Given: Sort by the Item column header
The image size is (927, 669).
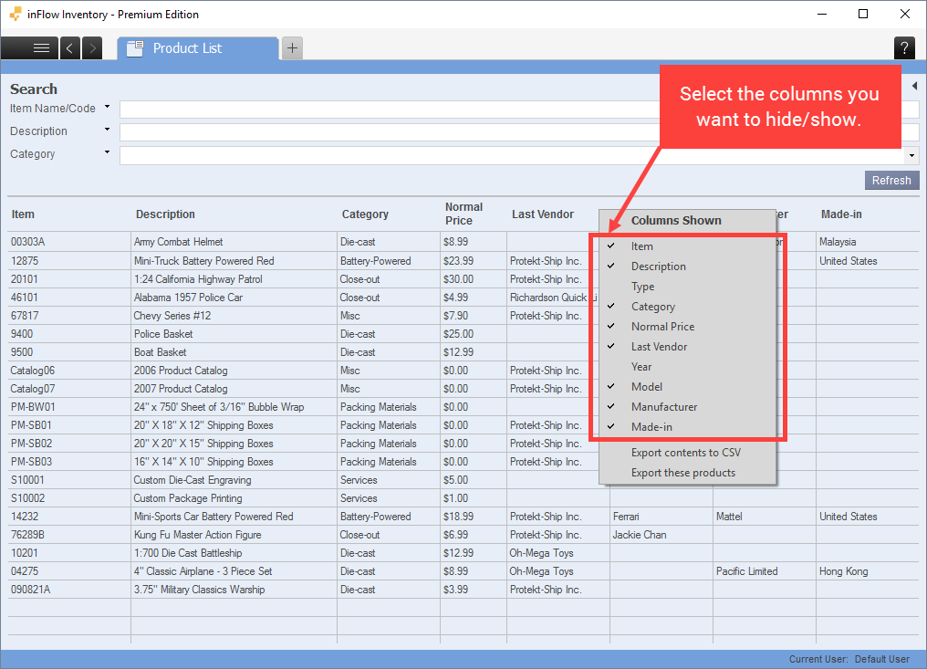Looking at the screenshot, I should 23,214.
